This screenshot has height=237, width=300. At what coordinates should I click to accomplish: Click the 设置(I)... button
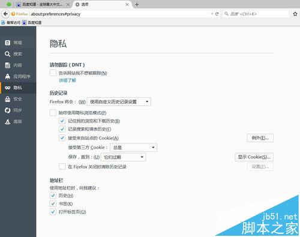pos(260,167)
